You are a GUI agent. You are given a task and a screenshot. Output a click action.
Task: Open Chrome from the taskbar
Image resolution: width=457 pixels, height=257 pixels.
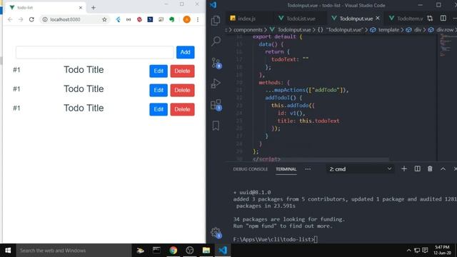173,251
